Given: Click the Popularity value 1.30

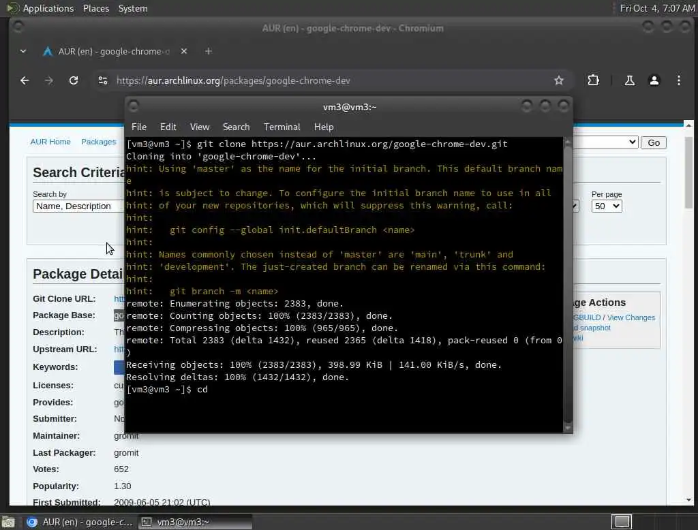Looking at the screenshot, I should coord(123,486).
